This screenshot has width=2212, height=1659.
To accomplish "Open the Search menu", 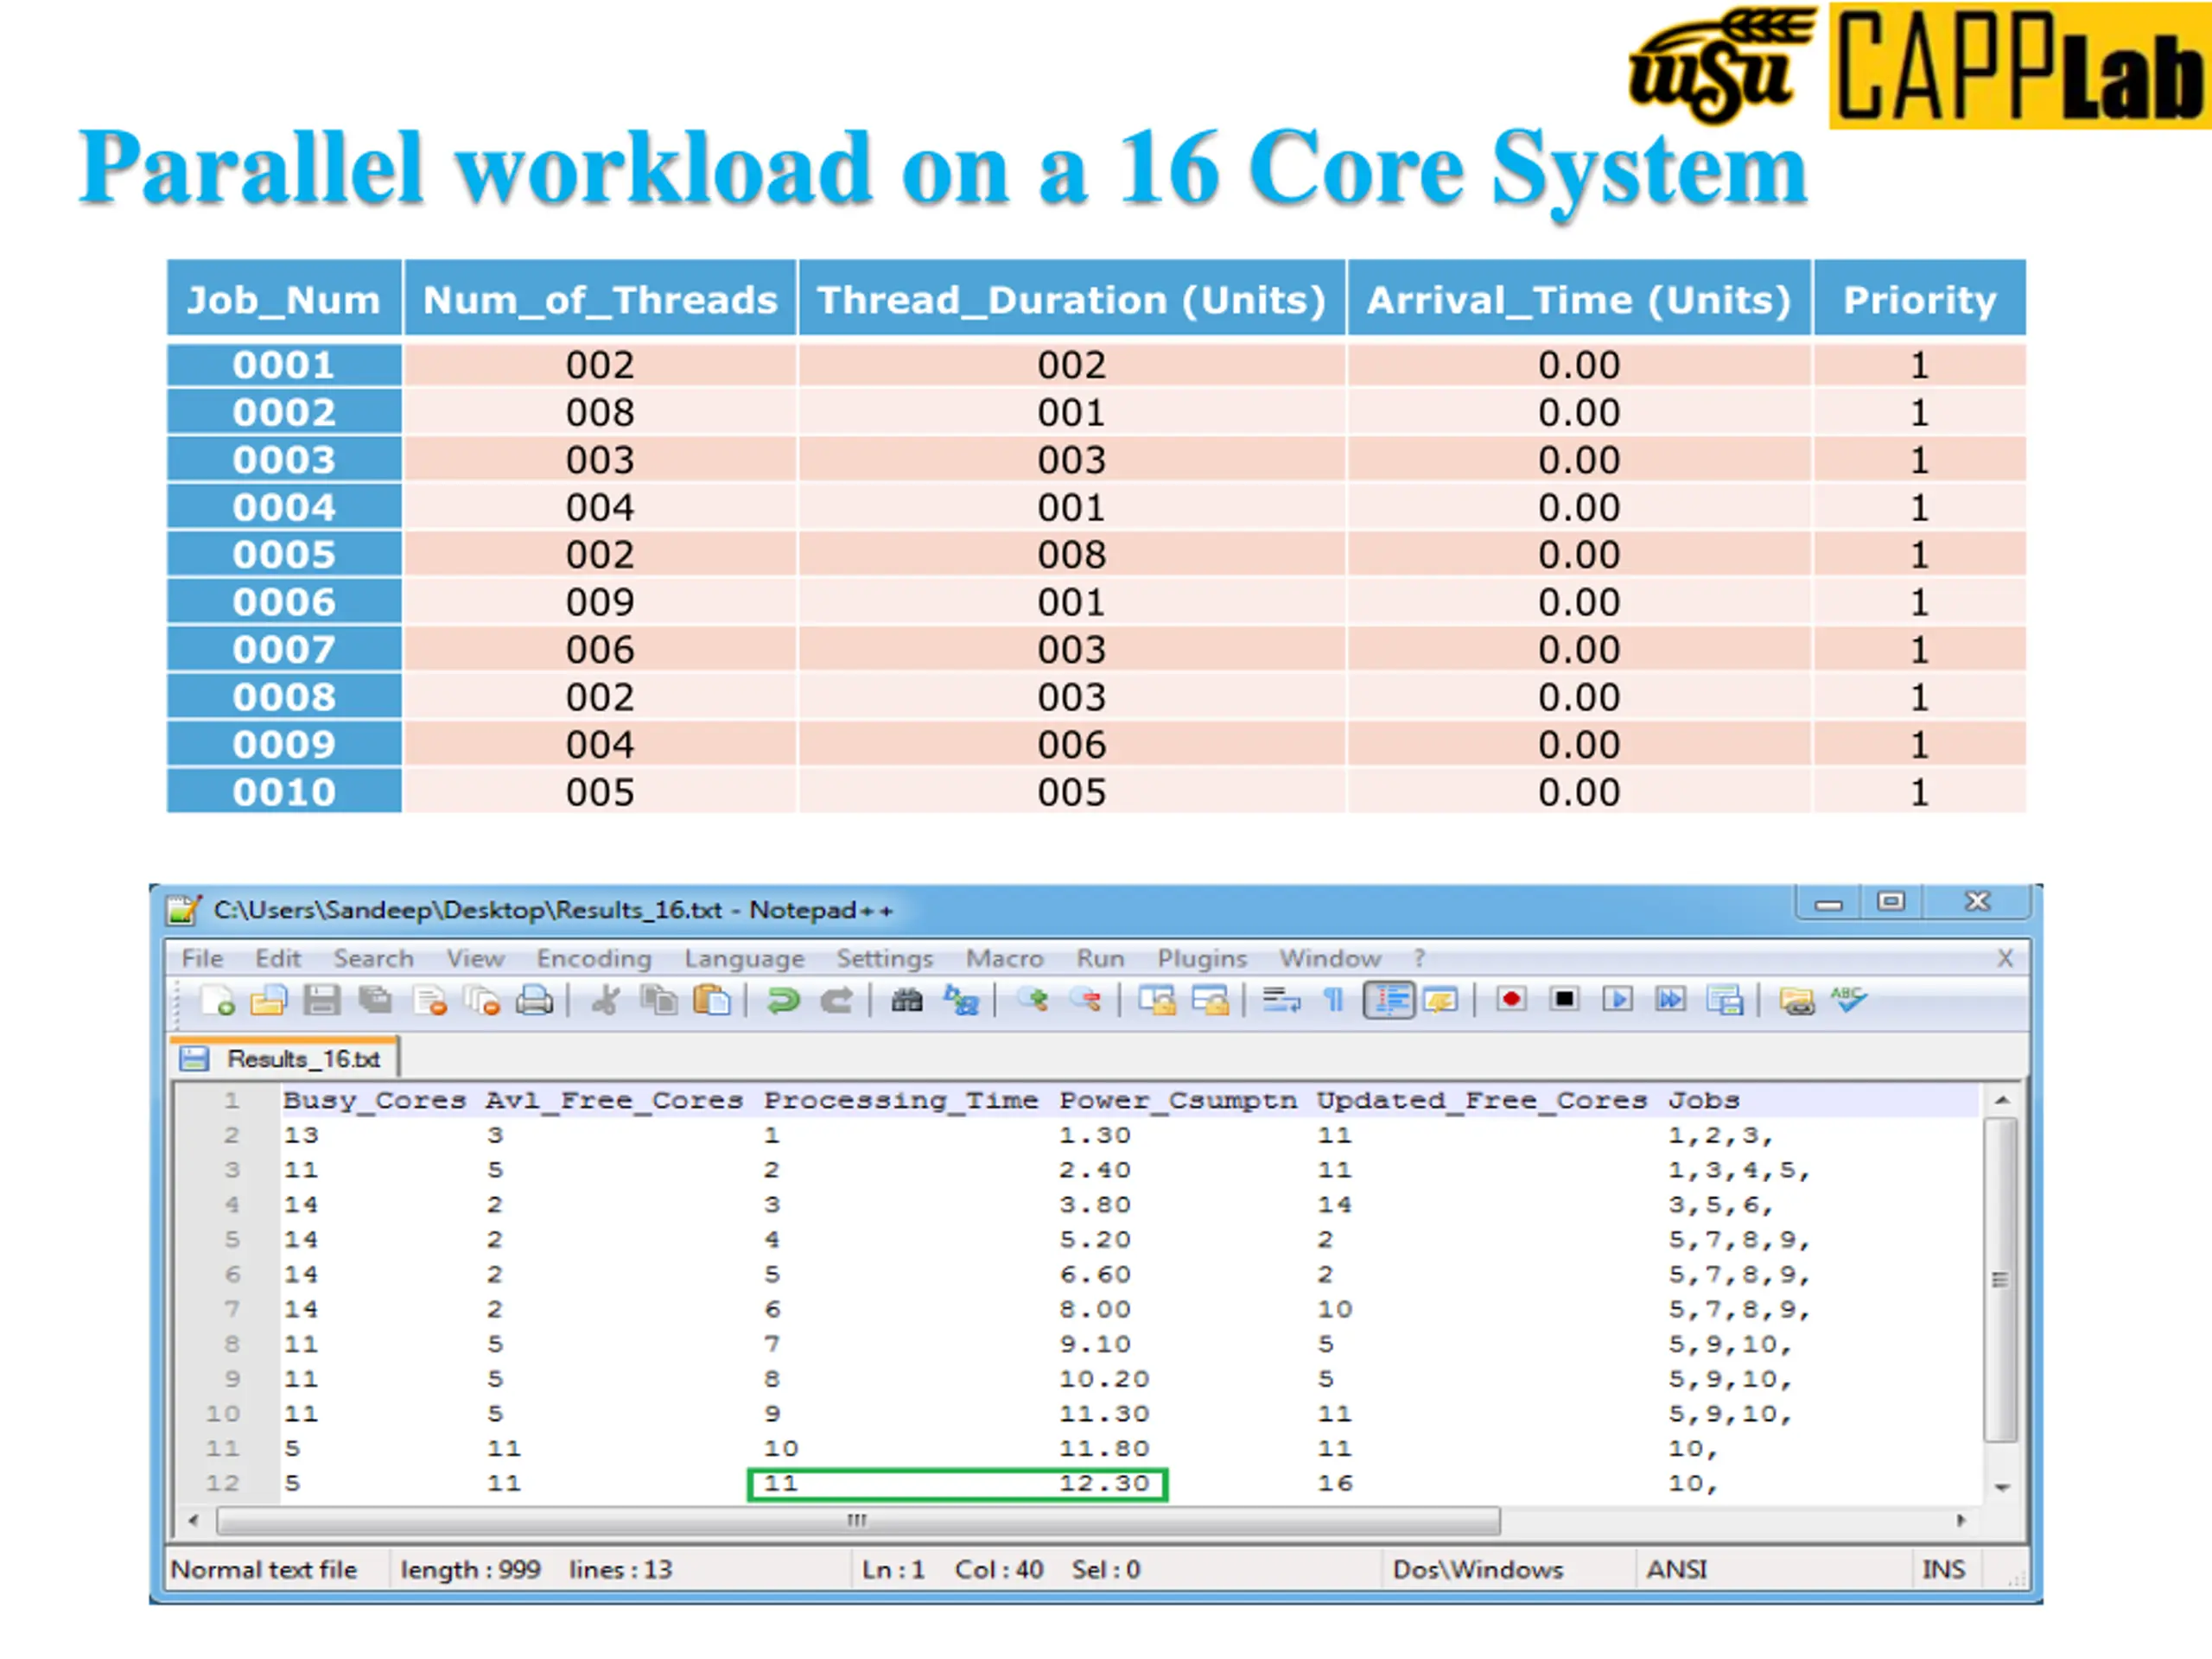I will coord(373,958).
